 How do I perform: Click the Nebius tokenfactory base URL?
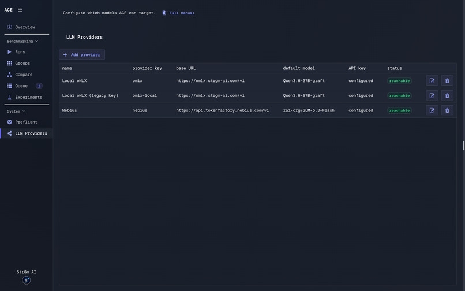(223, 110)
